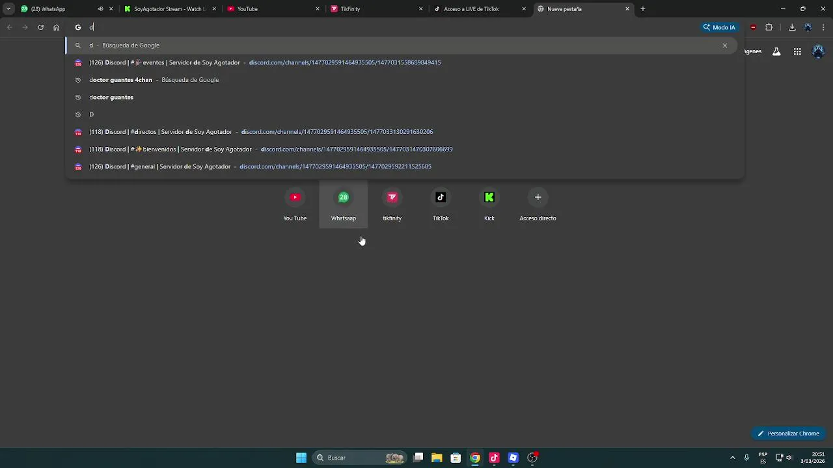
Task: Open Search Labs flask icon
Action: click(x=776, y=51)
